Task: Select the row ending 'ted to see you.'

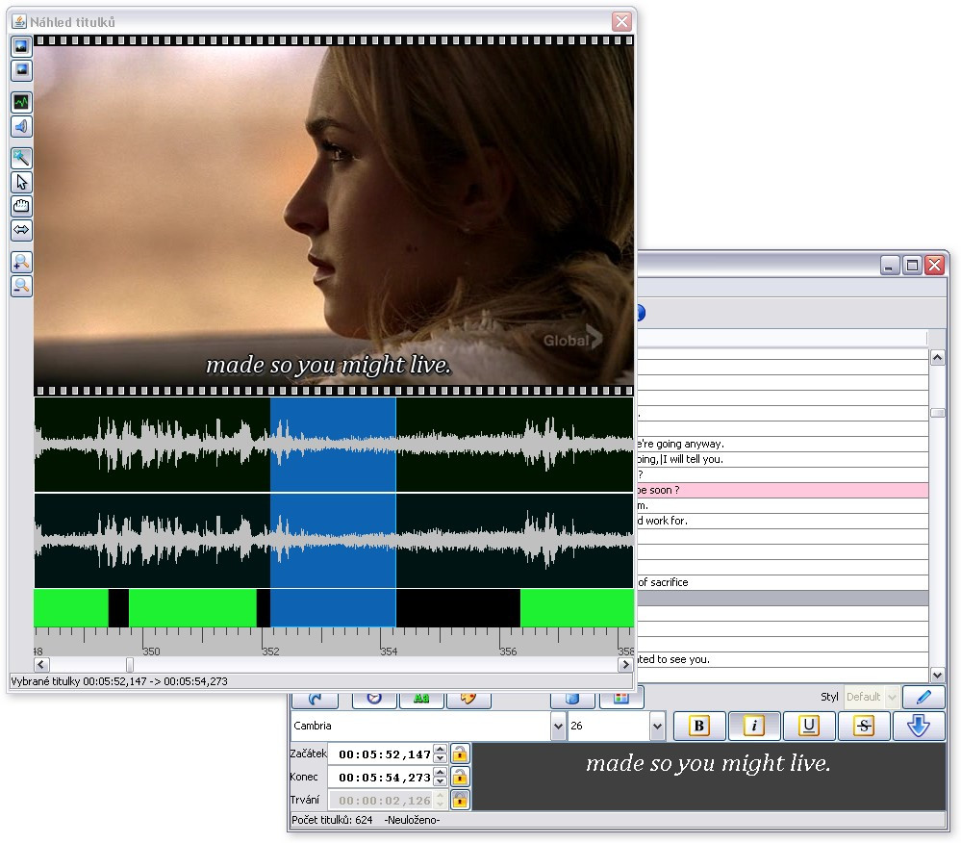Action: [x=783, y=659]
